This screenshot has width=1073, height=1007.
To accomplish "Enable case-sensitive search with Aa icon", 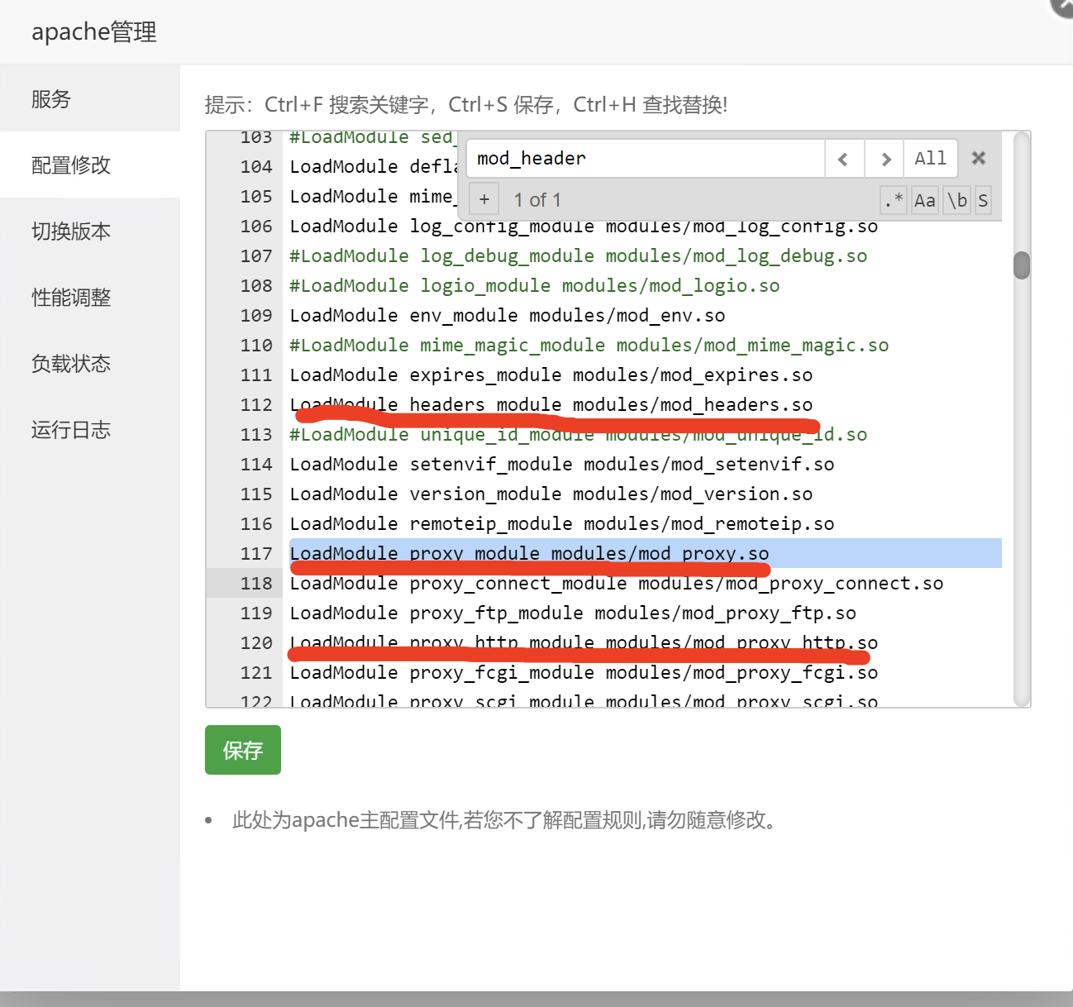I will point(924,200).
